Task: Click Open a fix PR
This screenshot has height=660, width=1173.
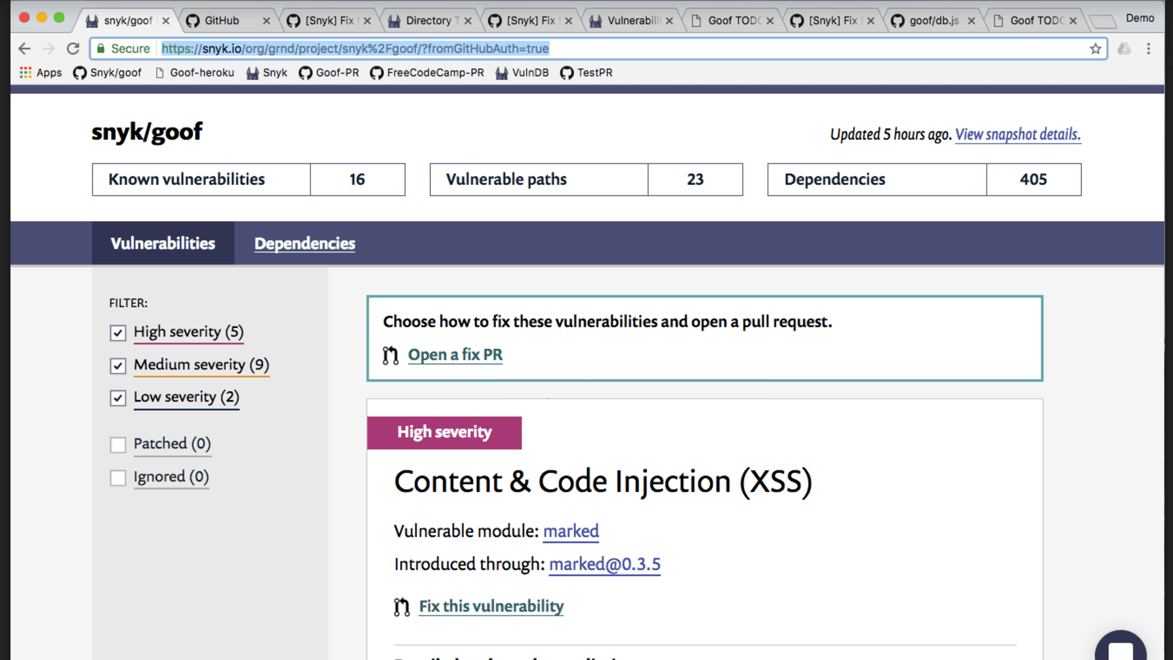Action: tap(455, 354)
